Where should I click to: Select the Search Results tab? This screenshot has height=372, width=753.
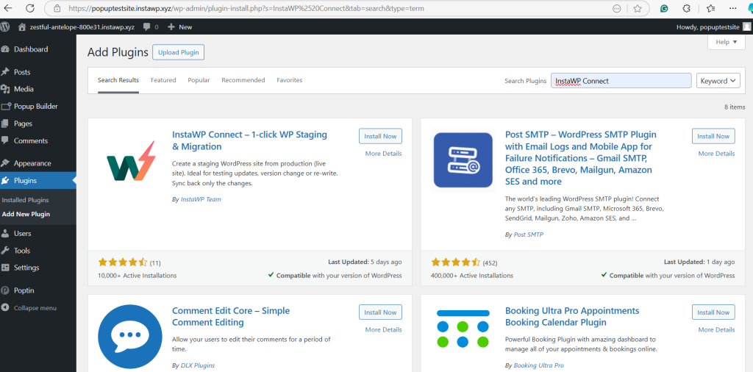(x=118, y=80)
